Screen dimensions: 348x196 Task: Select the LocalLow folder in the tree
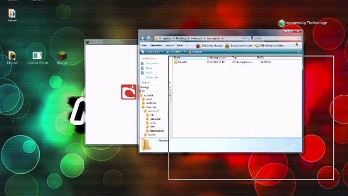coord(151,103)
